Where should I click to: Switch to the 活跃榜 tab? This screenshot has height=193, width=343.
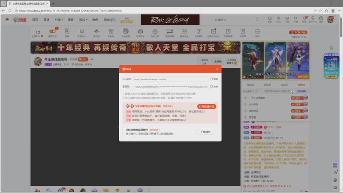click(x=267, y=84)
